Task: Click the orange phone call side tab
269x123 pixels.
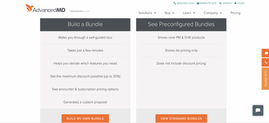Action: coord(266,63)
